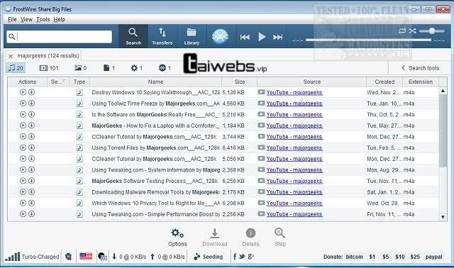Open the Twitter share icon

click(x=242, y=257)
